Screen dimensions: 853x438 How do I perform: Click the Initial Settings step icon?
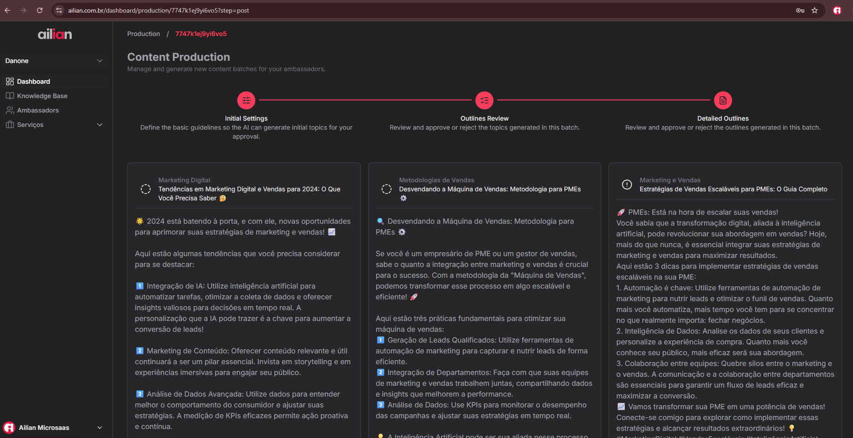(x=246, y=100)
